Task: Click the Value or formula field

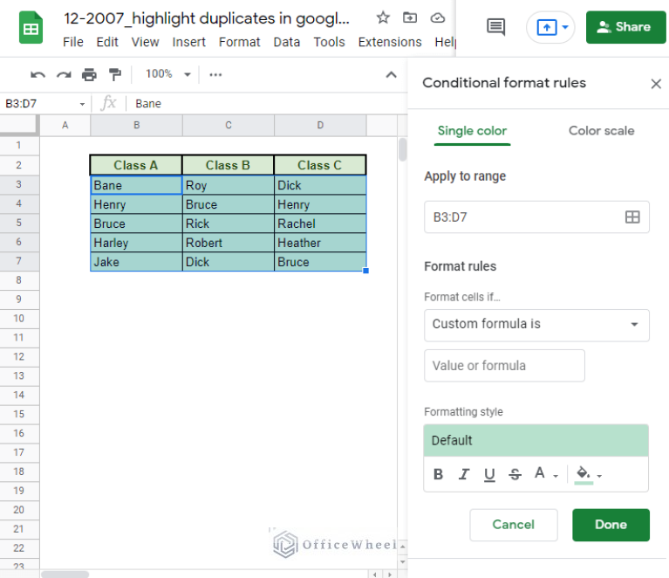Action: [x=504, y=366]
